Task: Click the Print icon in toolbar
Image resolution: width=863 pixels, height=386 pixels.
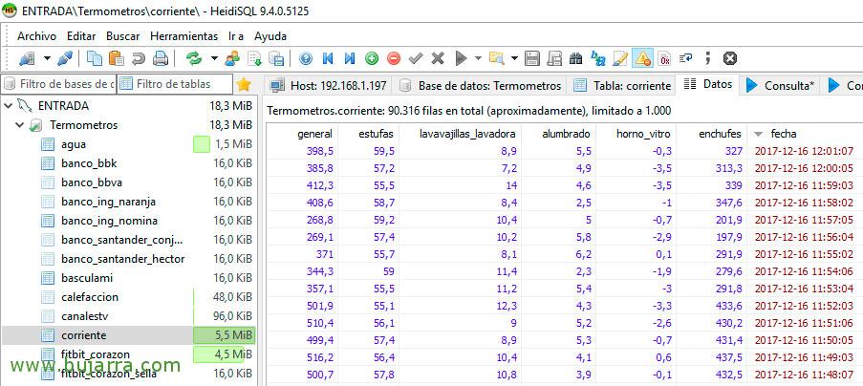Action: coord(162,58)
